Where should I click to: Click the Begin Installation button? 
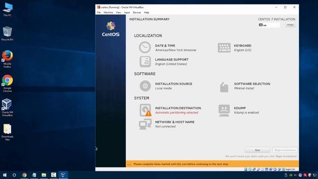[x=285, y=150]
